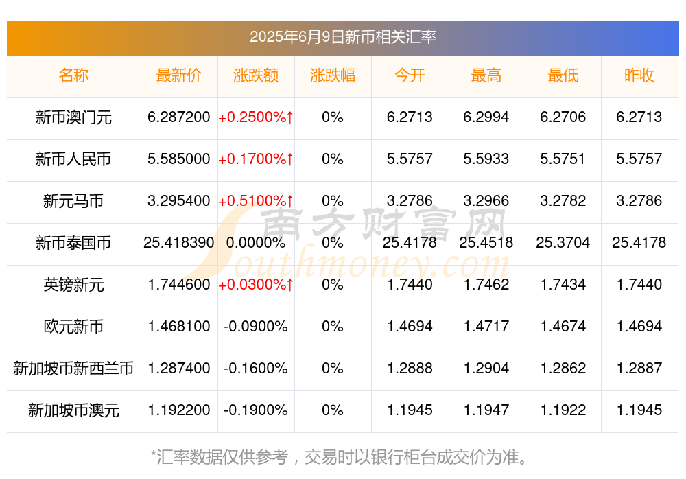Click latest price 3.295400

(x=178, y=200)
